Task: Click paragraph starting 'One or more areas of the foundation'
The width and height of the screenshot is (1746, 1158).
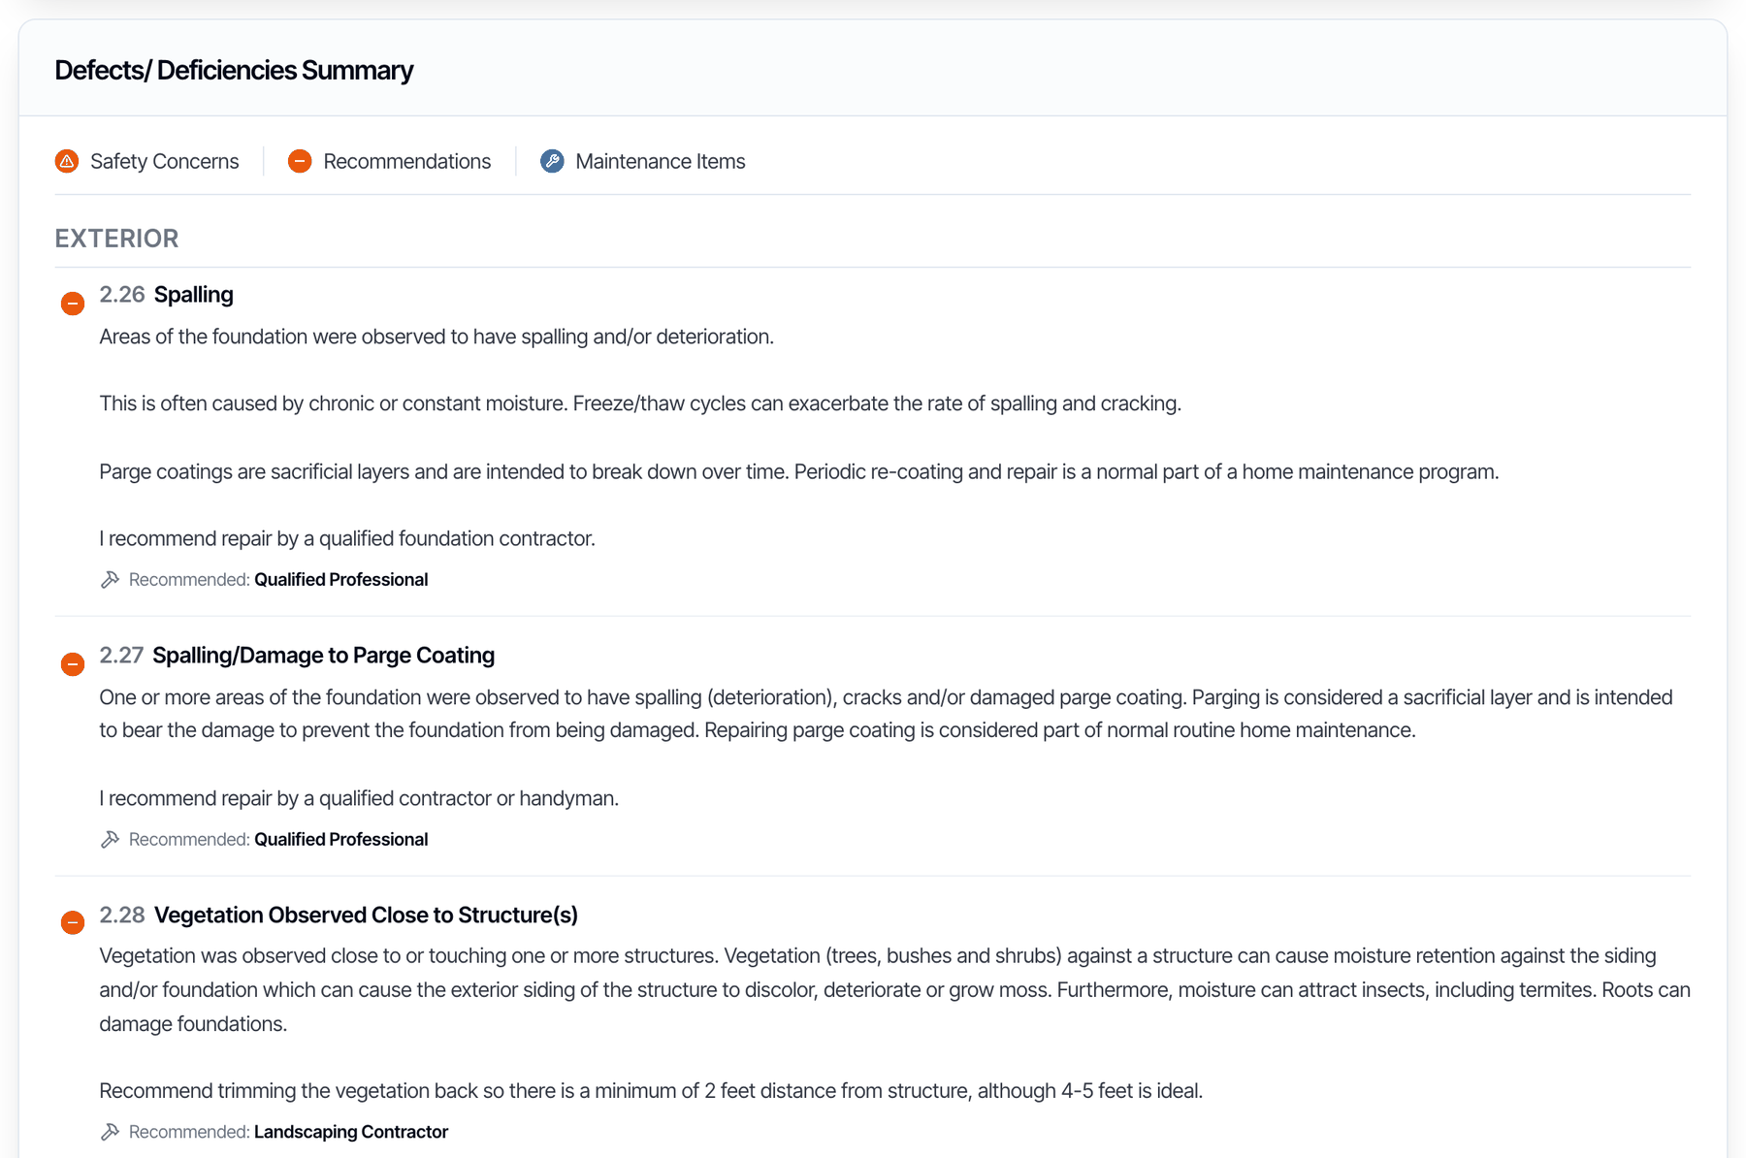Action: pos(886,714)
